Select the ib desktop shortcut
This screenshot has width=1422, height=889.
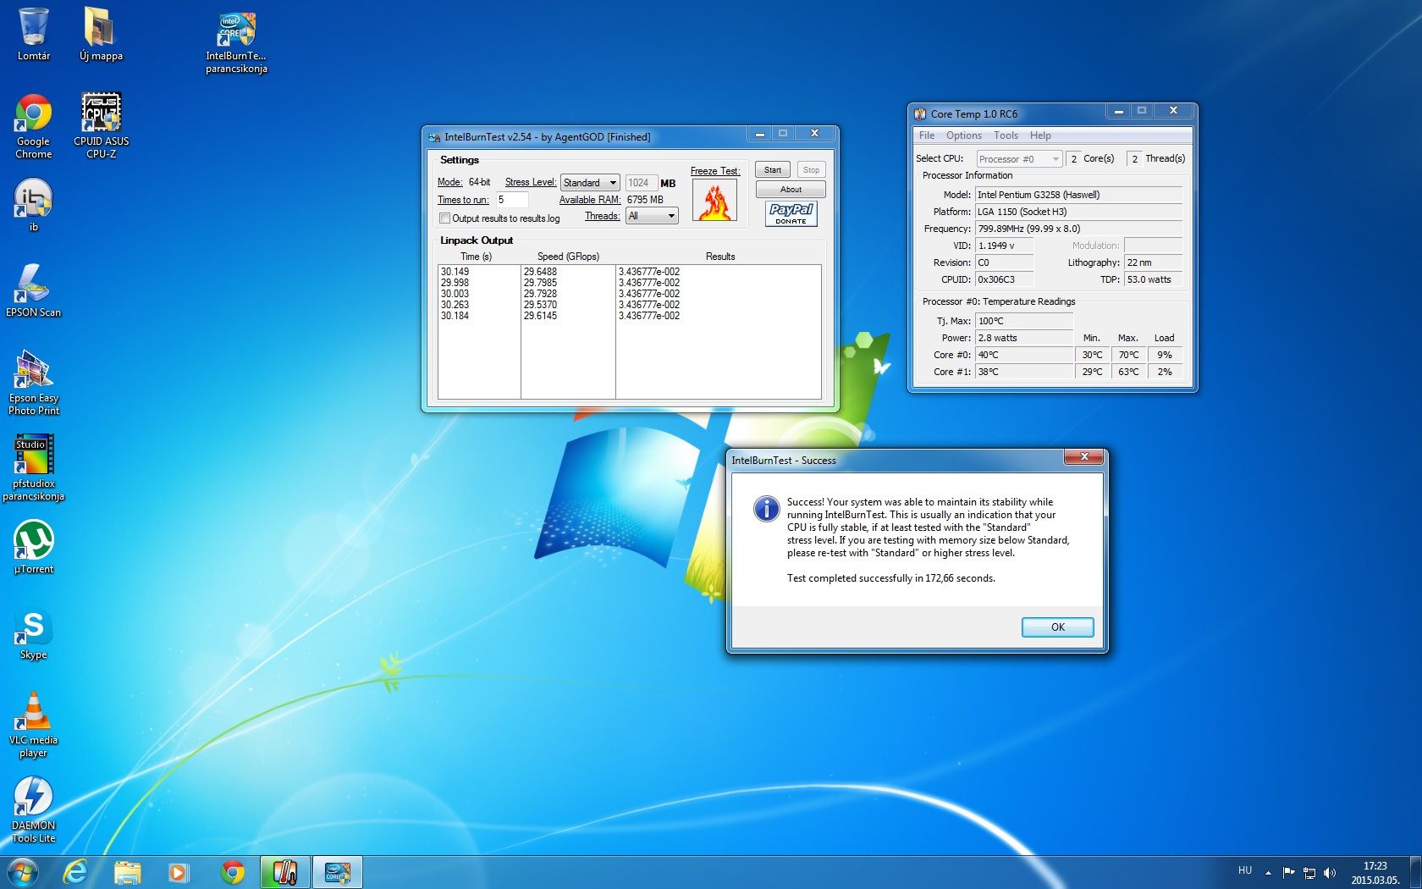33,205
